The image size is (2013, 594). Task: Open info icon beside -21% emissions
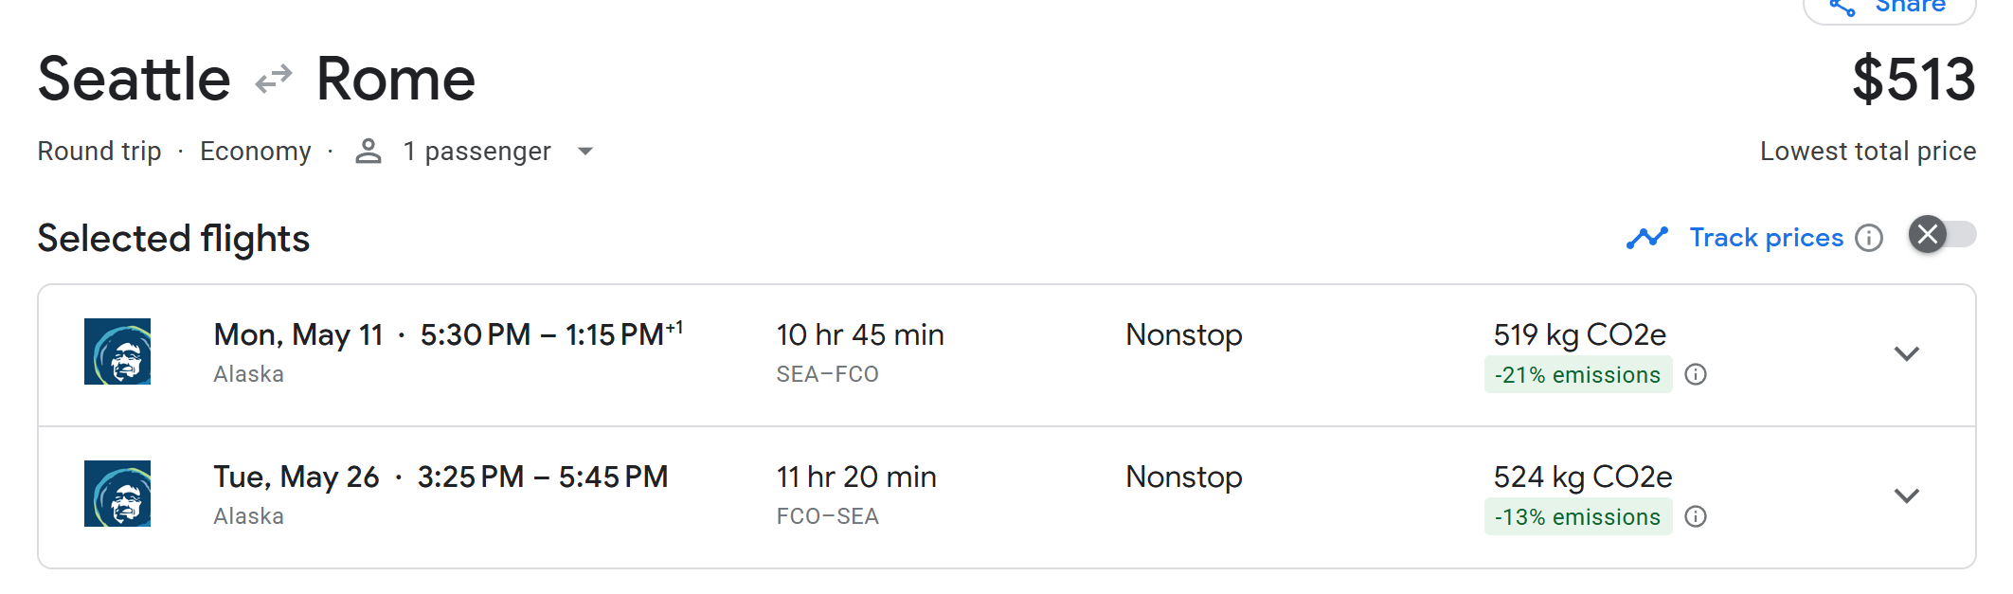(x=1696, y=375)
